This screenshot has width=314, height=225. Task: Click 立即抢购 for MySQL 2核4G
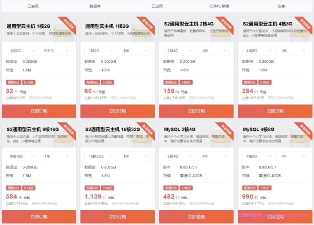coord(196,216)
